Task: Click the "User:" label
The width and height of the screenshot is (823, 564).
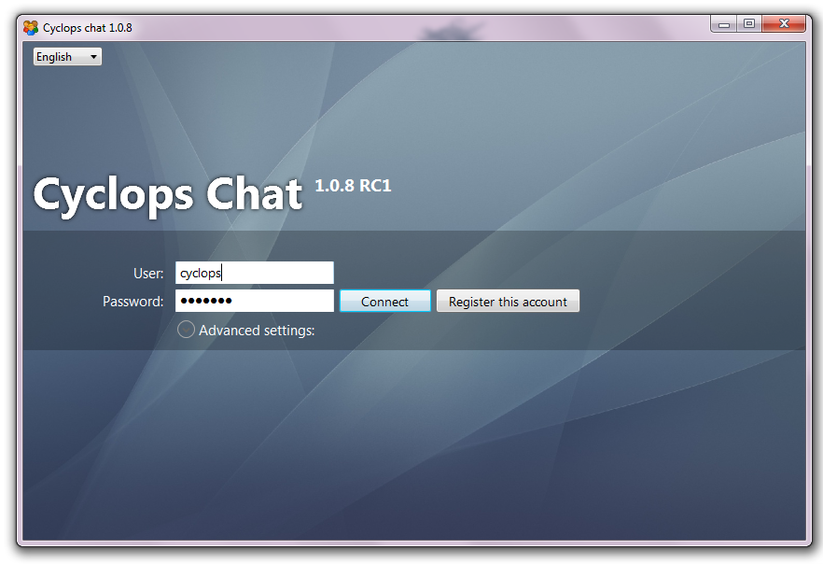Action: [148, 274]
